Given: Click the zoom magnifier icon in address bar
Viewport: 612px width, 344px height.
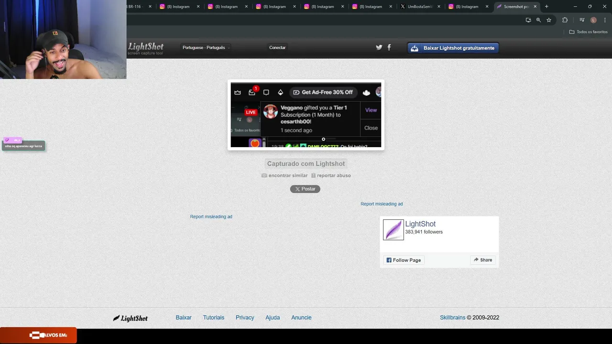Looking at the screenshot, I should [538, 20].
